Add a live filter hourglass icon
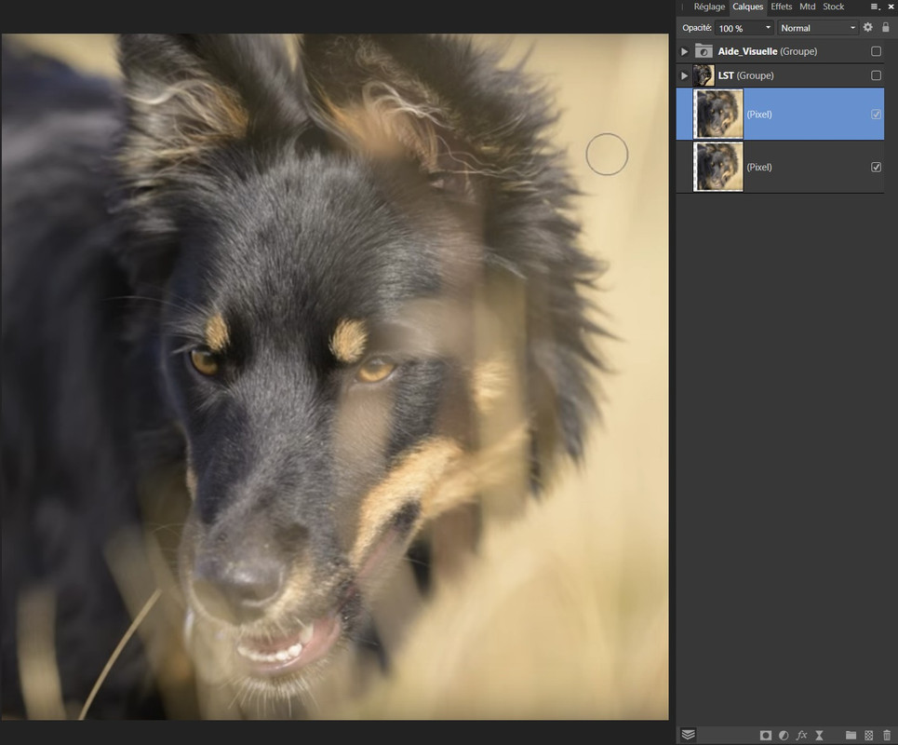Image resolution: width=898 pixels, height=745 pixels. (x=819, y=736)
